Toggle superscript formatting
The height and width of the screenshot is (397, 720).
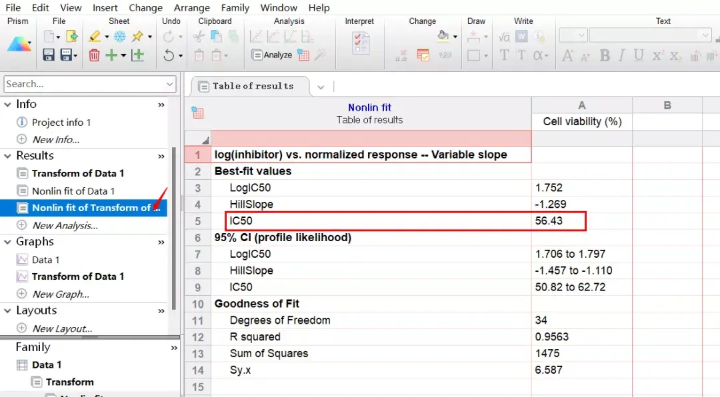tap(657, 55)
